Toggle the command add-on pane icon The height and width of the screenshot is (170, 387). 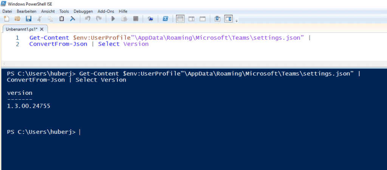point(229,19)
